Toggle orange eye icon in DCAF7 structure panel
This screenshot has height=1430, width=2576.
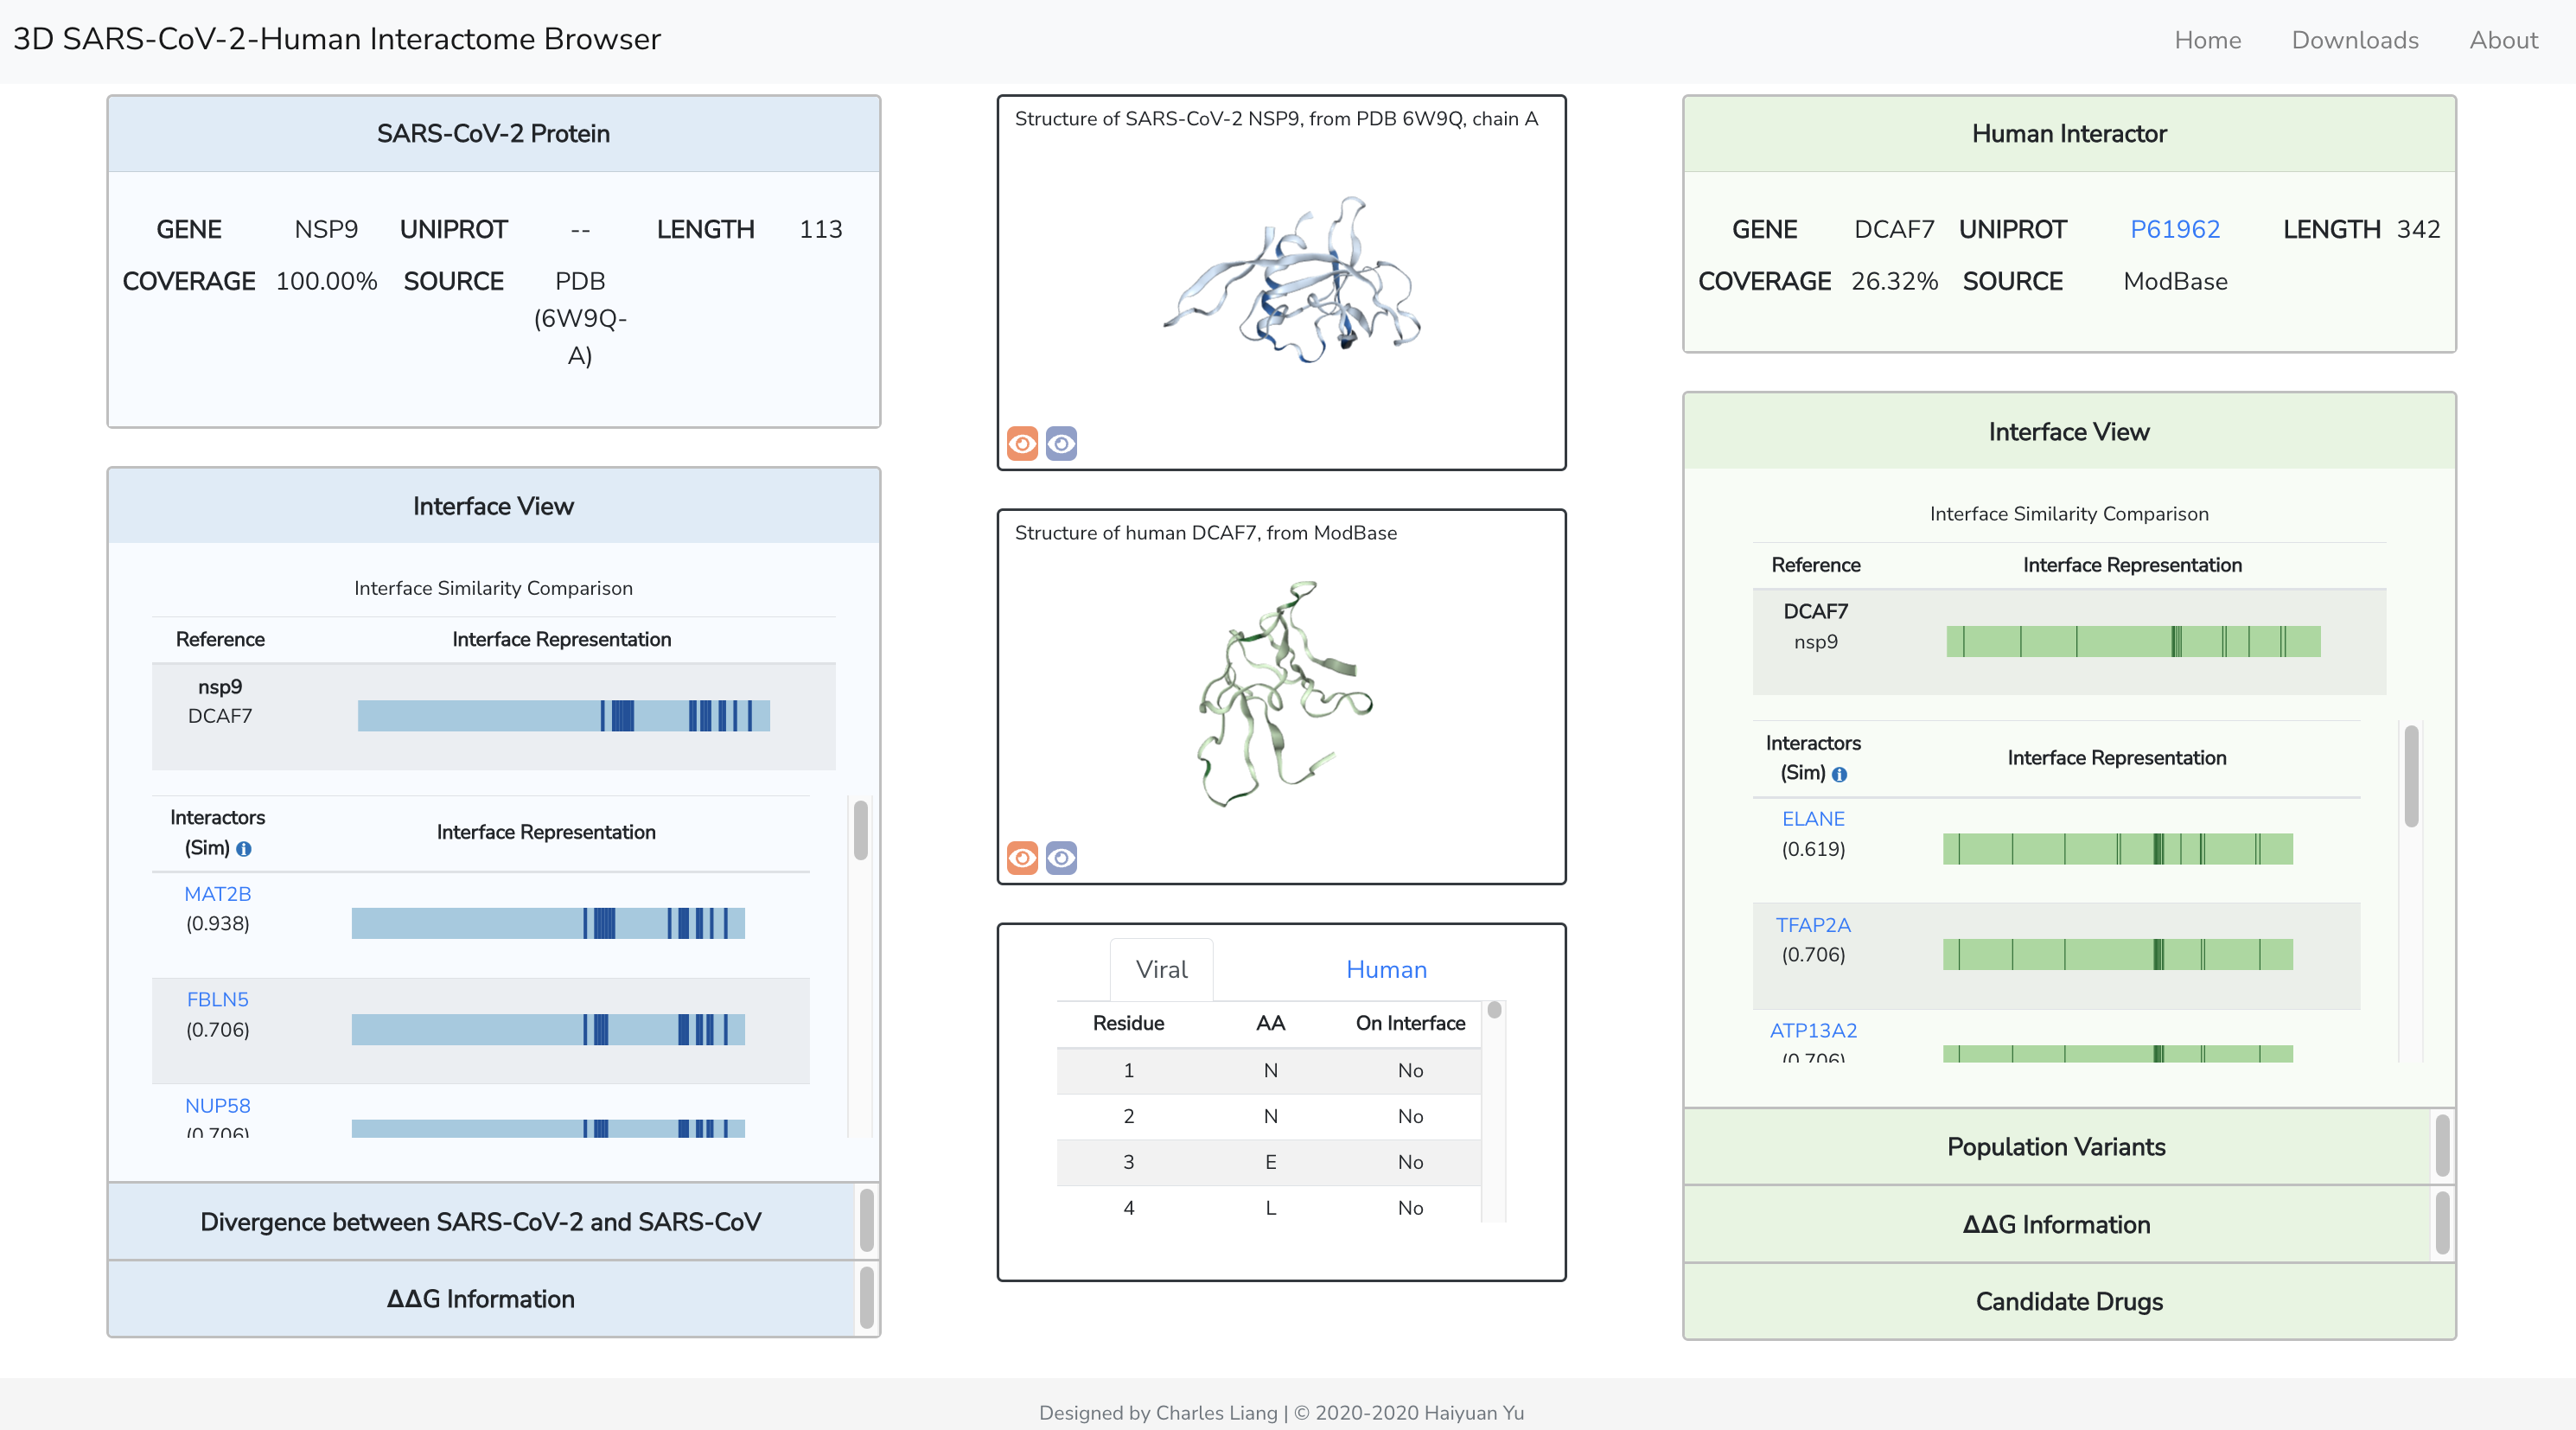pos(1022,857)
